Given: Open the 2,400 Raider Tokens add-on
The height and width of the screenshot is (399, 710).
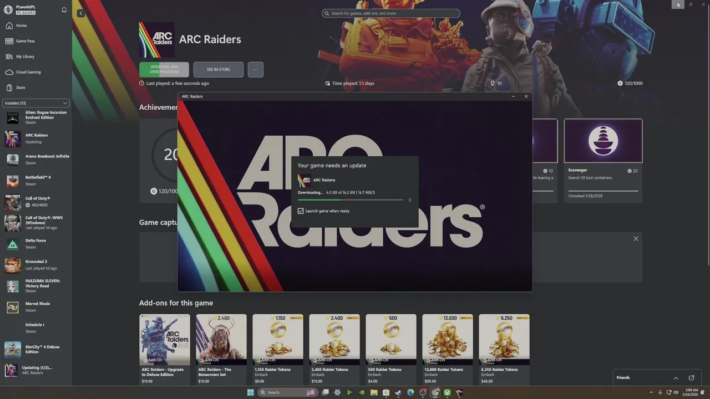Looking at the screenshot, I should [x=334, y=349].
